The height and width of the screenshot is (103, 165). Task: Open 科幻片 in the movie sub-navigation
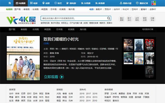(126, 9)
